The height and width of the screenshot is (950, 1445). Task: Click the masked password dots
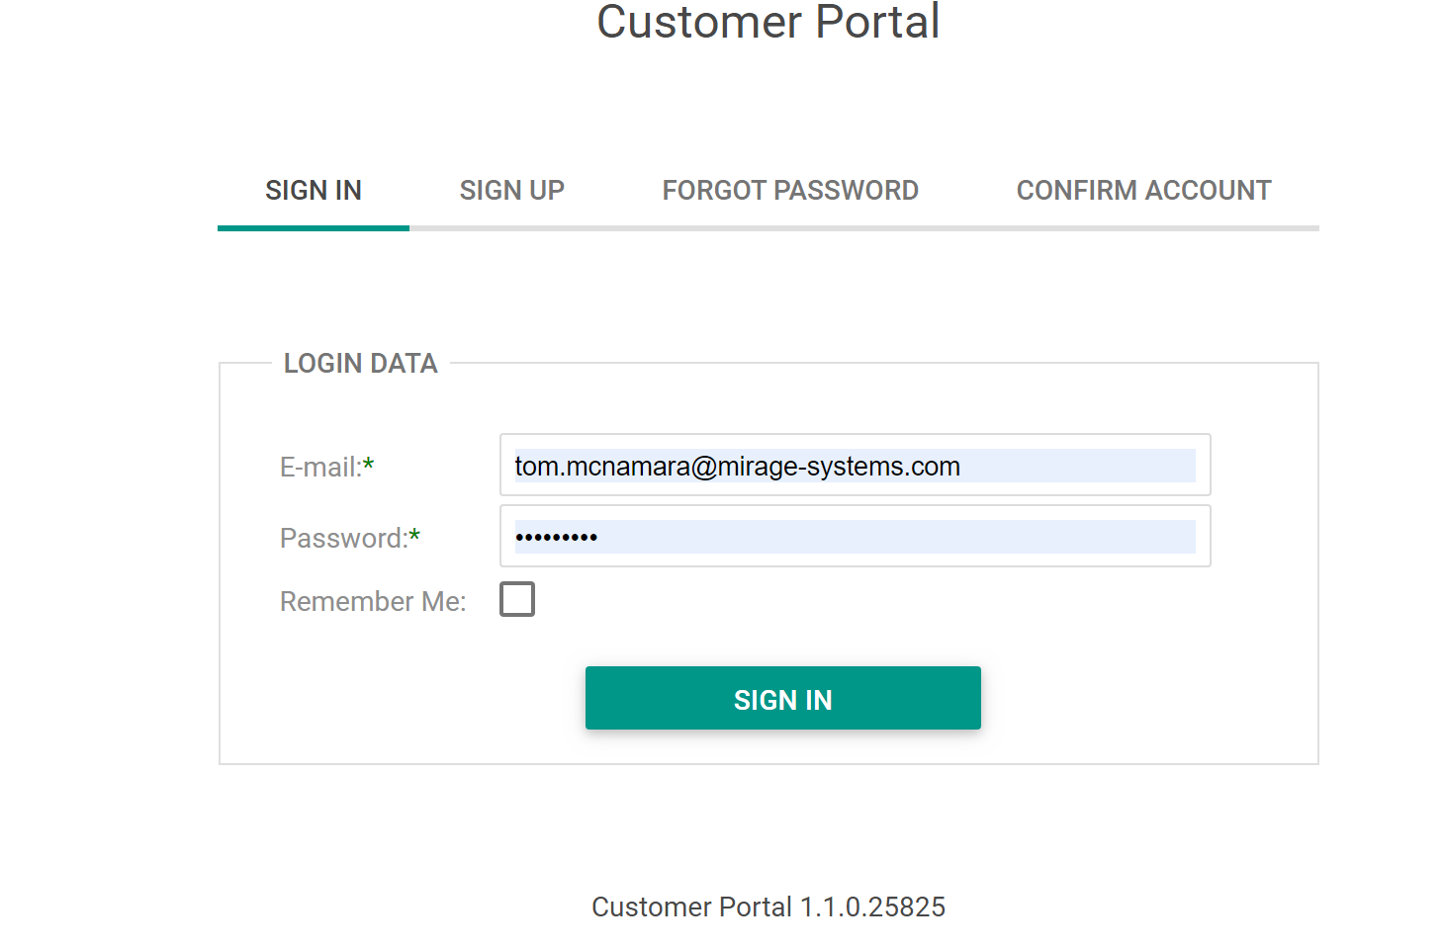click(x=556, y=538)
